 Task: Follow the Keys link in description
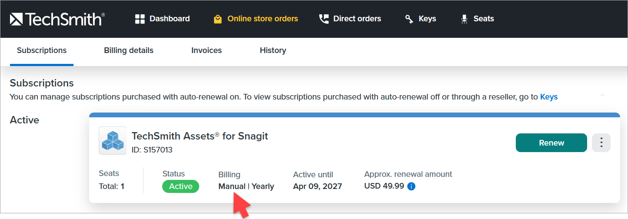549,97
